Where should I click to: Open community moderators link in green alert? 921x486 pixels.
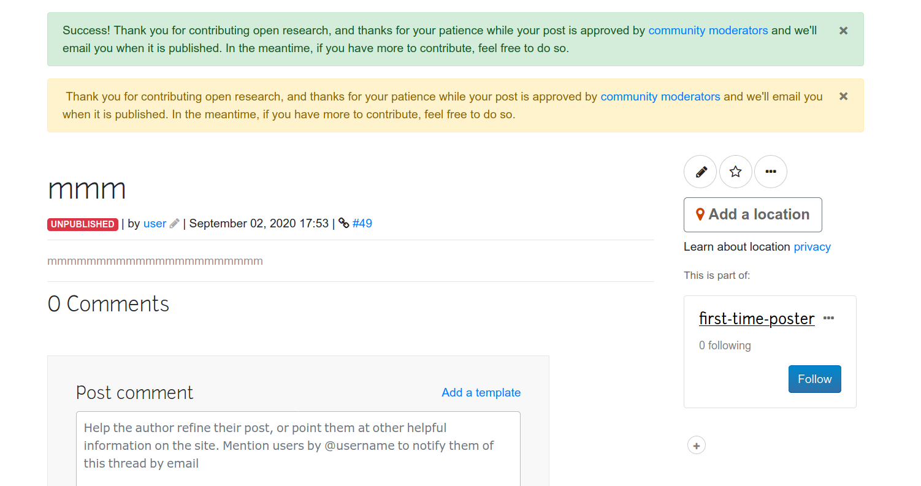point(708,31)
